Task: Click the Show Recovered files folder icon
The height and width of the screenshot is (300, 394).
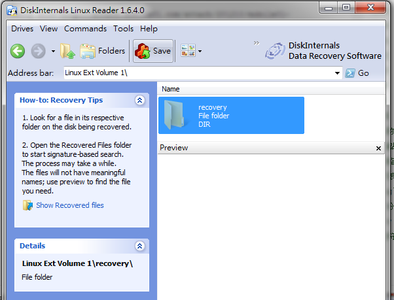Action: (27, 205)
